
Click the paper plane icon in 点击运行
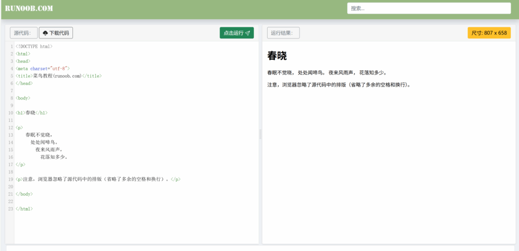247,33
